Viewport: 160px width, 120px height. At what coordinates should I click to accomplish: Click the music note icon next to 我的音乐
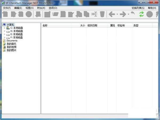tap(5, 44)
